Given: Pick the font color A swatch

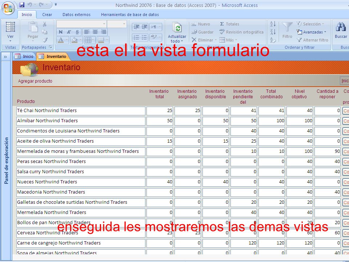Looking at the screenshot, I should tap(61, 40).
